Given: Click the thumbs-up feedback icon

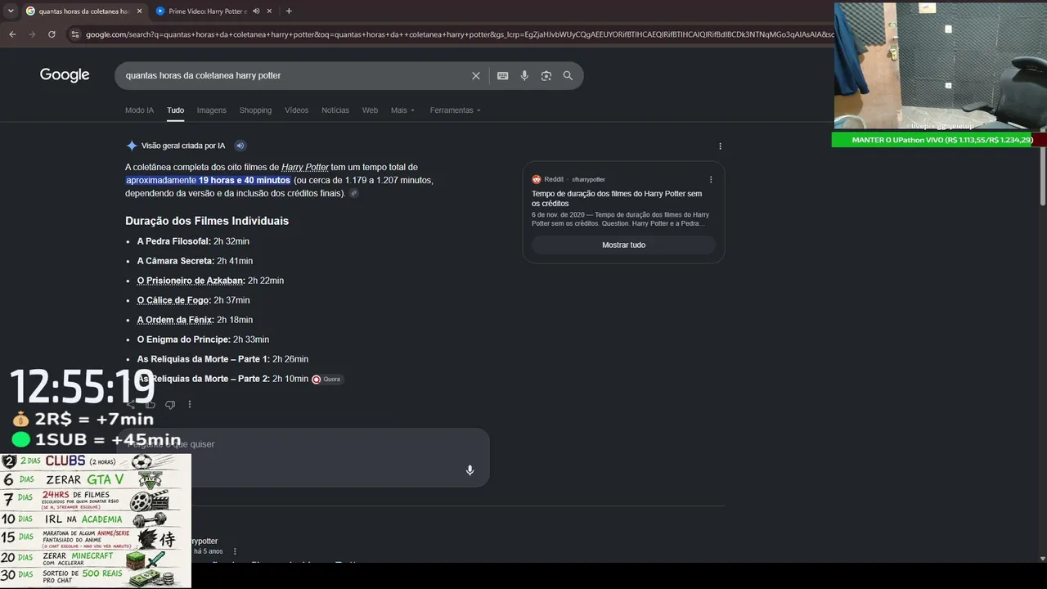Looking at the screenshot, I should 151,404.
